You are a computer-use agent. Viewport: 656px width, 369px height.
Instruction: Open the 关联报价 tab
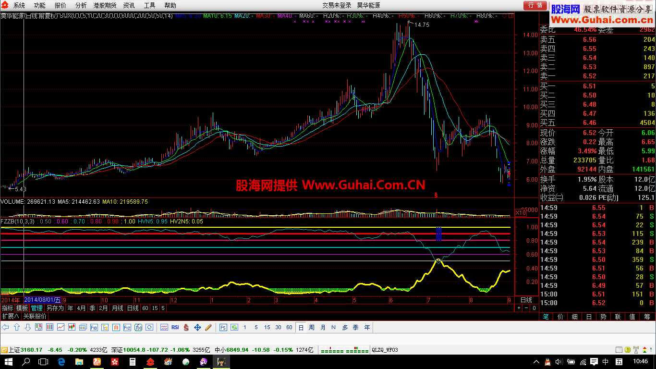[x=35, y=316]
